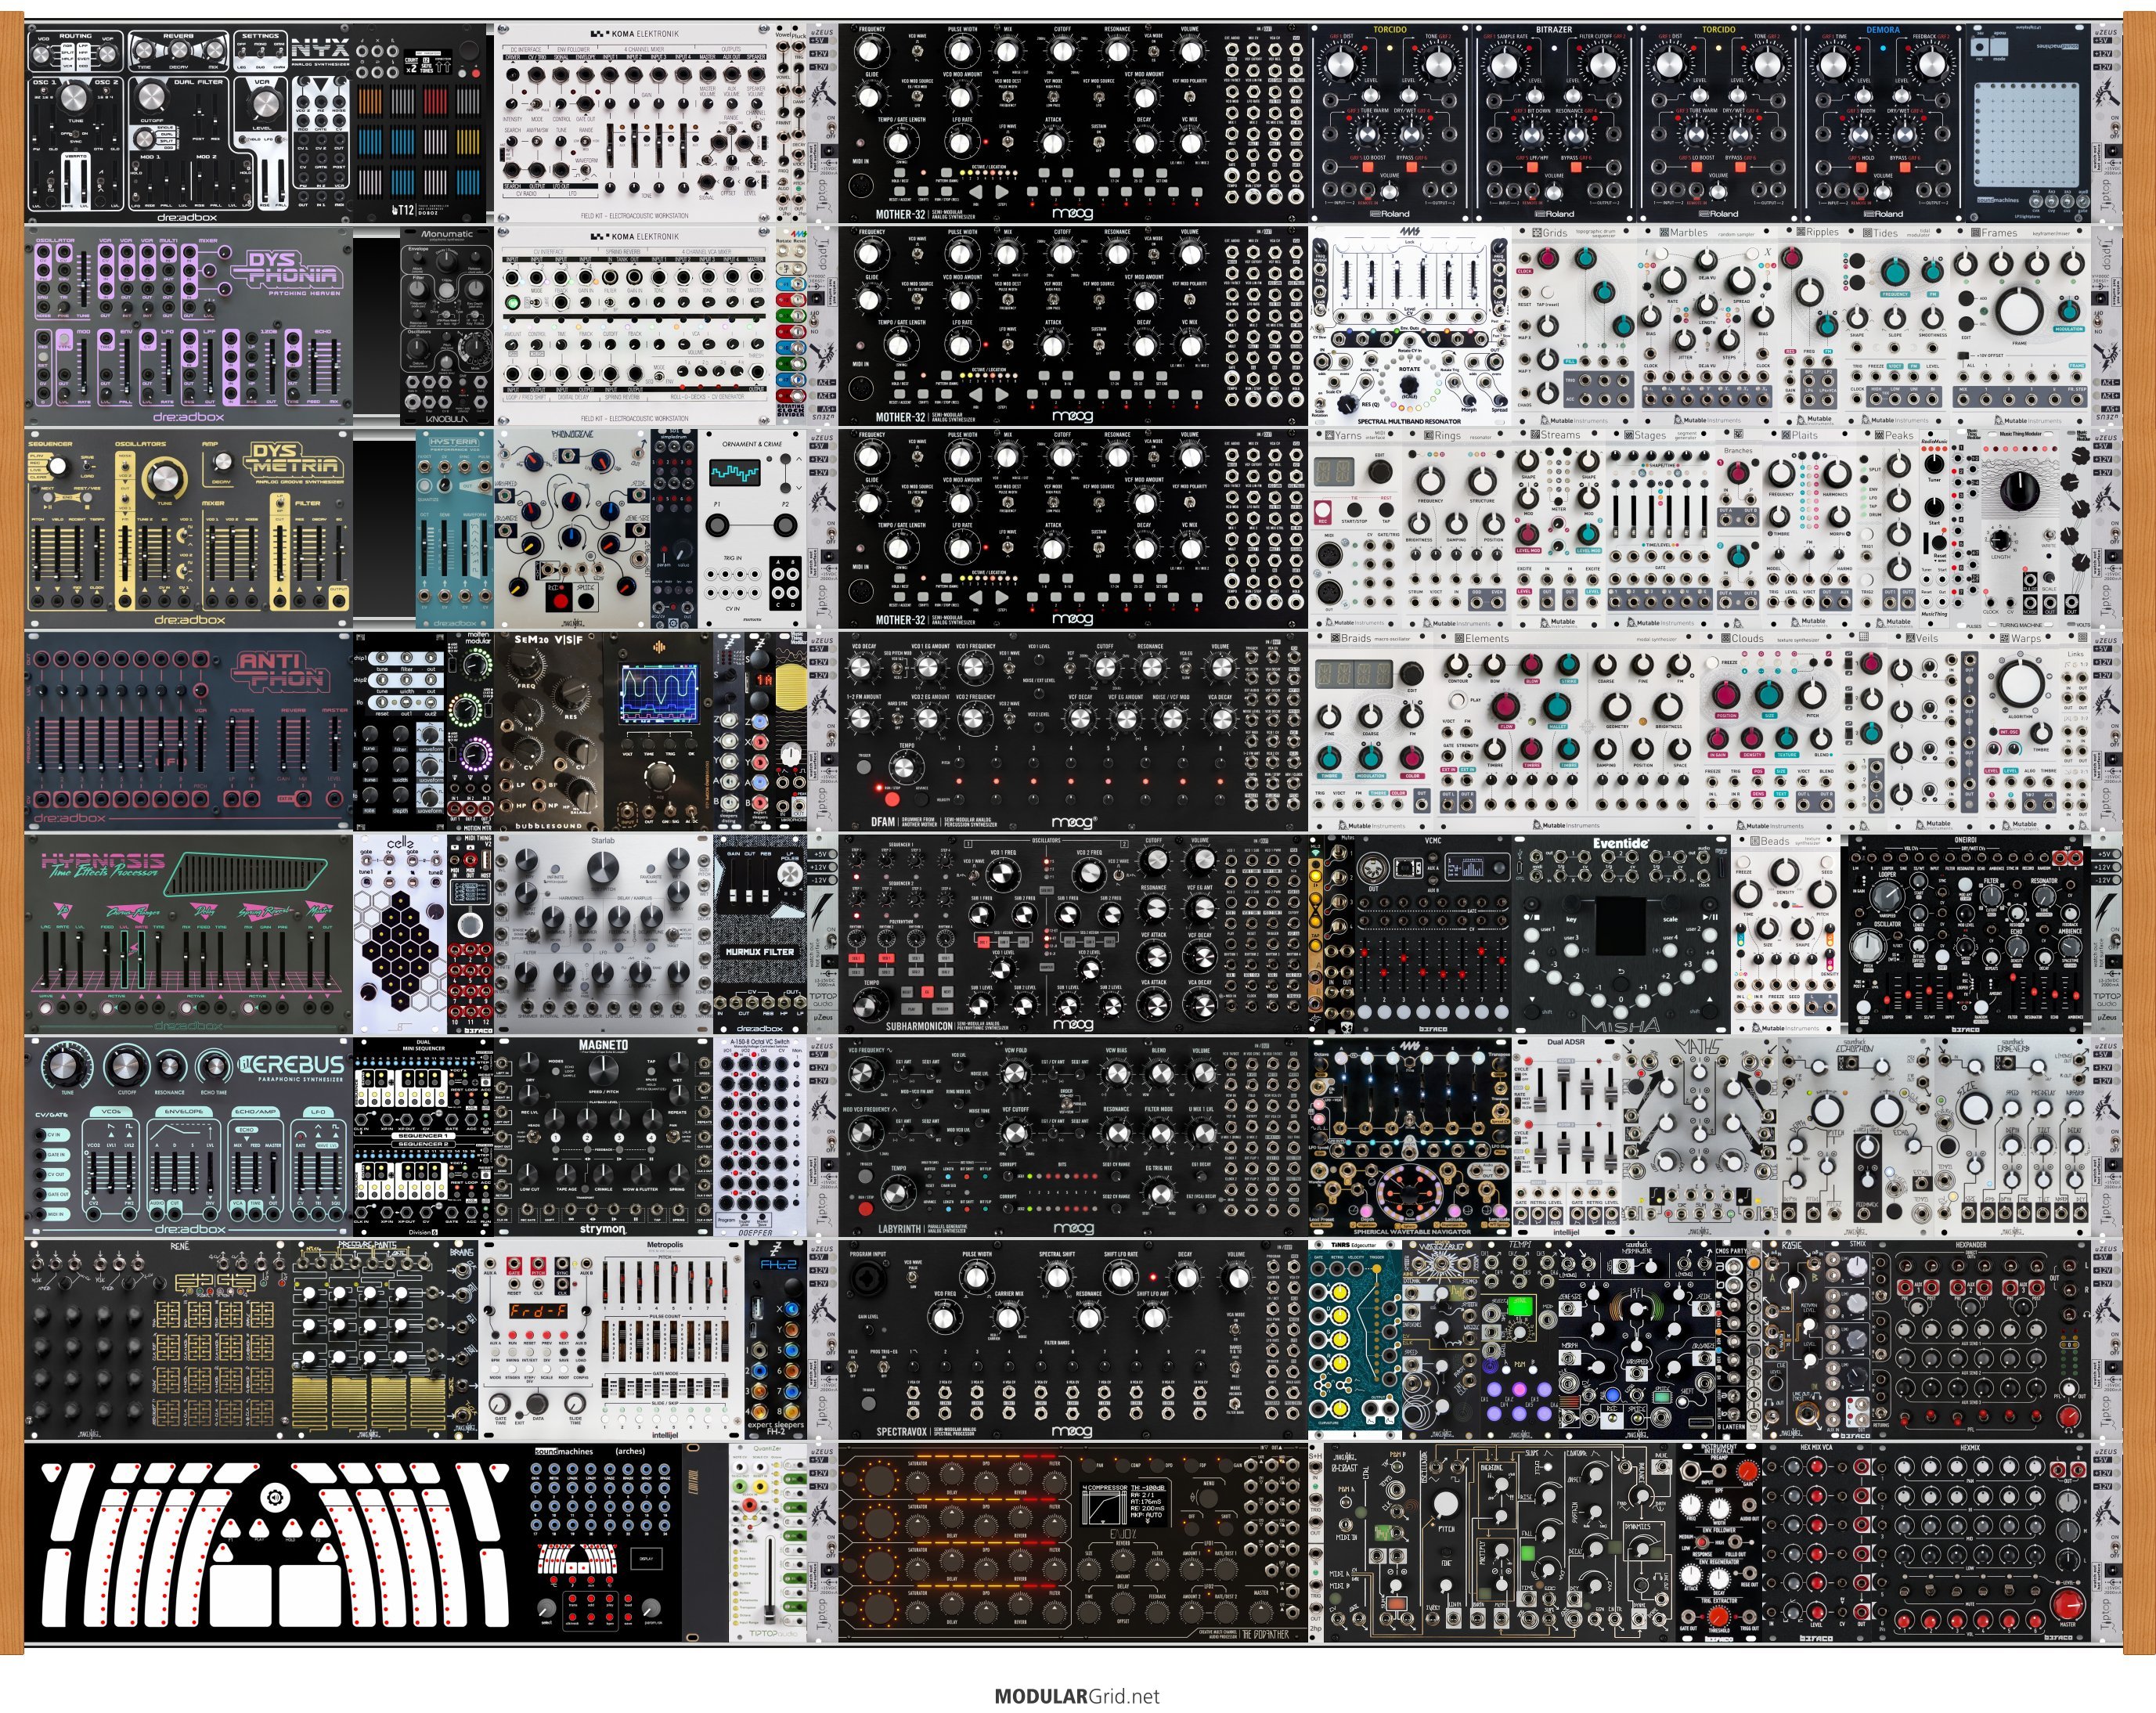Select the Doepfer A-150-8 switch module
2156x1713 pixels.
(760, 1138)
